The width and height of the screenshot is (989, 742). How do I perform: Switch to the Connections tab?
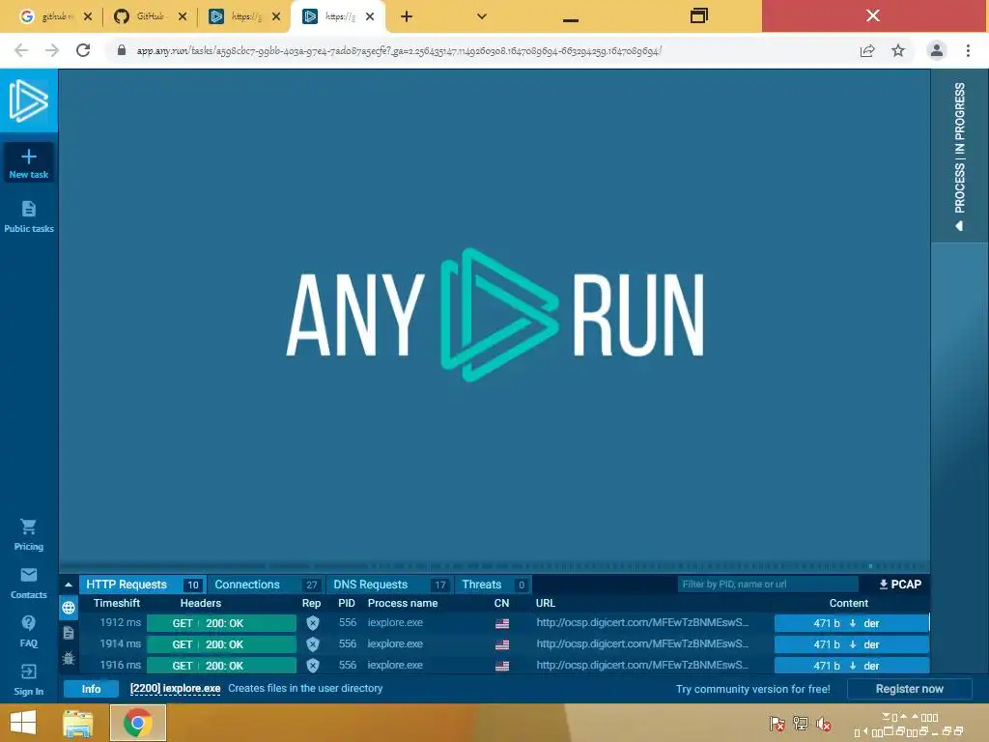click(x=267, y=585)
